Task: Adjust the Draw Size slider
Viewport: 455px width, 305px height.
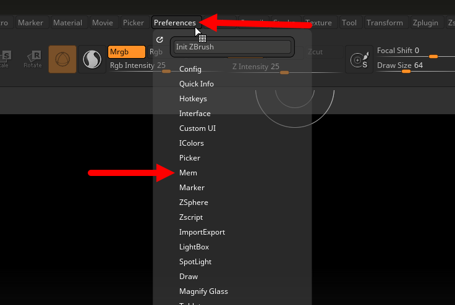Action: point(415,67)
